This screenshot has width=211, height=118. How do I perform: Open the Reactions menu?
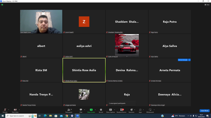[132, 110]
